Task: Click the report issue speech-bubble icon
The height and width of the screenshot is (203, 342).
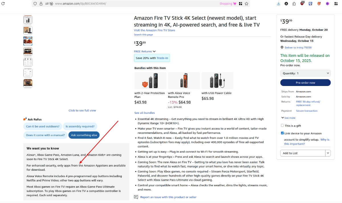Action: [x=136, y=197]
